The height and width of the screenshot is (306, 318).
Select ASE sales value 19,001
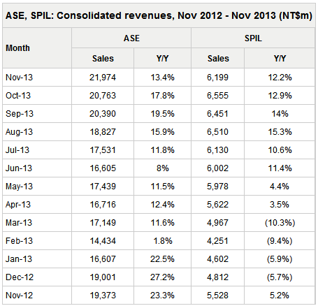(x=103, y=277)
